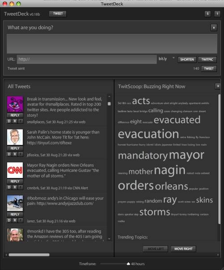Click All Tweets vertical scrollbar thumb

109,104
